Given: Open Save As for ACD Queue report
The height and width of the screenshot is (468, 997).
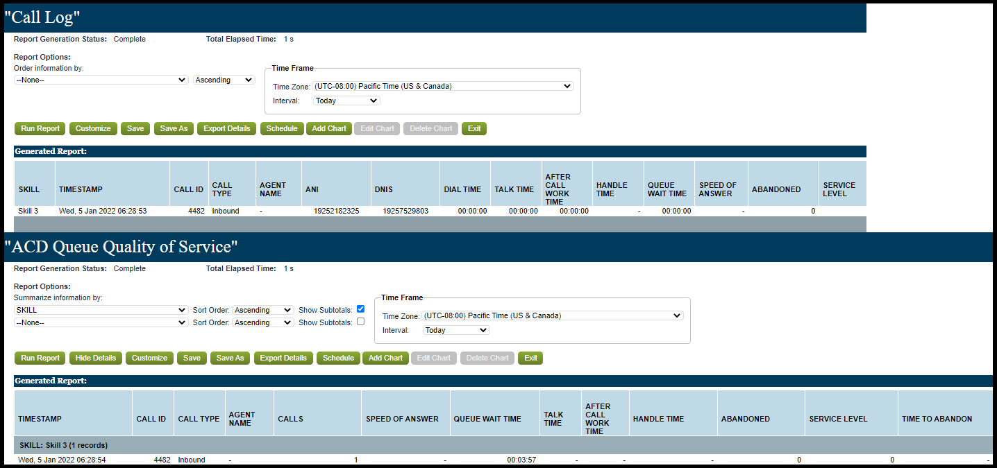Looking at the screenshot, I should pyautogui.click(x=231, y=358).
